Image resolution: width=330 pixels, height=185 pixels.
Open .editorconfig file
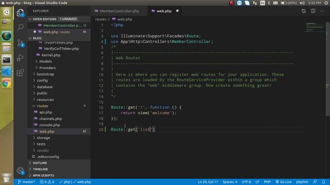coord(48,157)
